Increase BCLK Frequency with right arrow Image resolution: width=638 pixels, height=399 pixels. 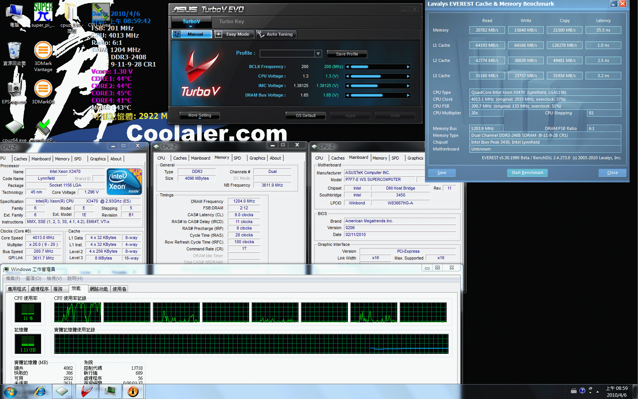coord(408,67)
